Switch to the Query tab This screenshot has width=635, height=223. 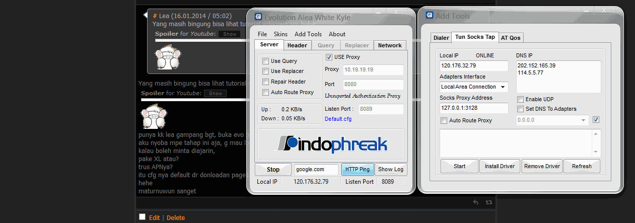point(326,45)
